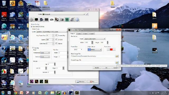The height and width of the screenshot is (95, 169).
Task: Open the Adobe Reader desktop icon
Action: (x=4, y=16)
